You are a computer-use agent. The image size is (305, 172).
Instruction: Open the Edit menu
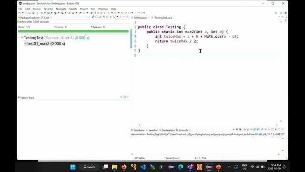pyautogui.click(x=28, y=9)
